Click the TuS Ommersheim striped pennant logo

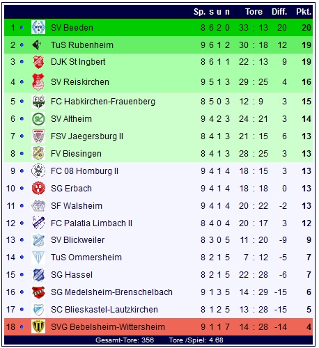(x=38, y=258)
